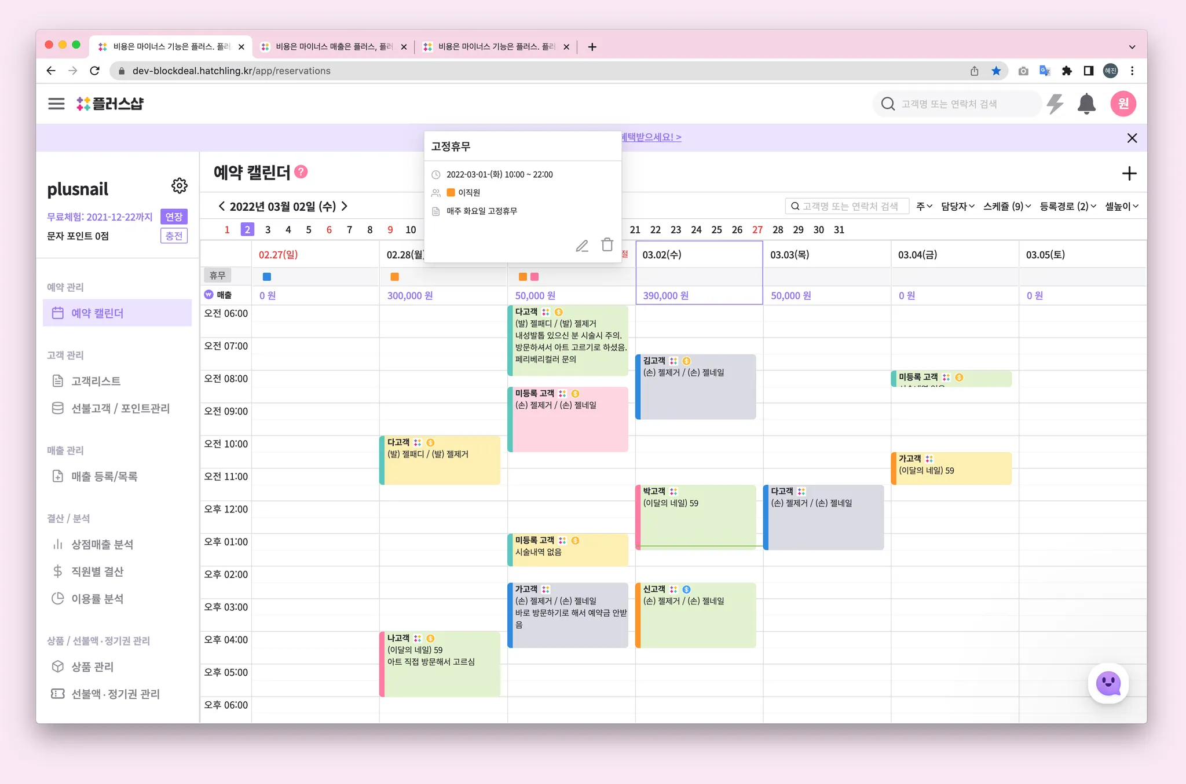Click the calendar customer search field
The height and width of the screenshot is (784, 1186).
[x=848, y=206]
